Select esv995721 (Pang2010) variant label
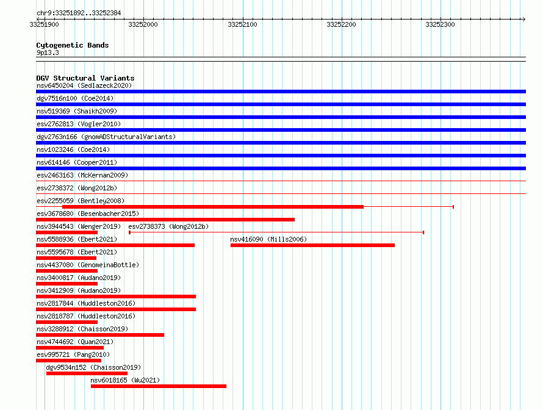Screen dimensions: 543x410 (x=73, y=354)
